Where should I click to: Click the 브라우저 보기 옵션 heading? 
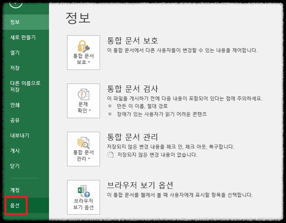(140, 185)
